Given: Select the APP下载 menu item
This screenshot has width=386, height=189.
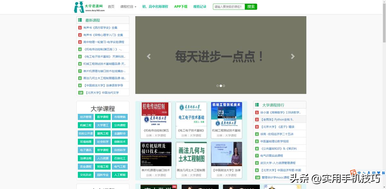Looking at the screenshot, I should pyautogui.click(x=180, y=6).
